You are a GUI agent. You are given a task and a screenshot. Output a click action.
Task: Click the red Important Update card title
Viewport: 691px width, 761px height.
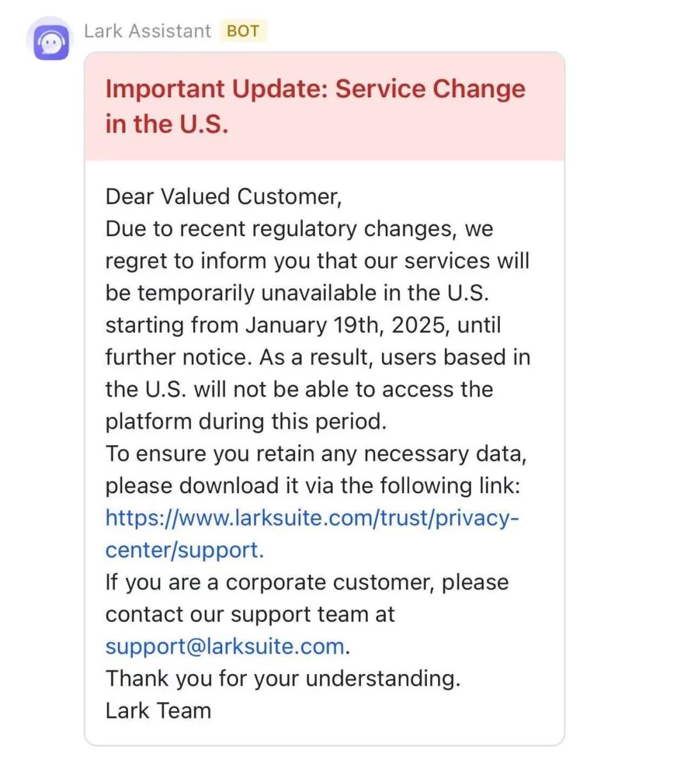315,106
